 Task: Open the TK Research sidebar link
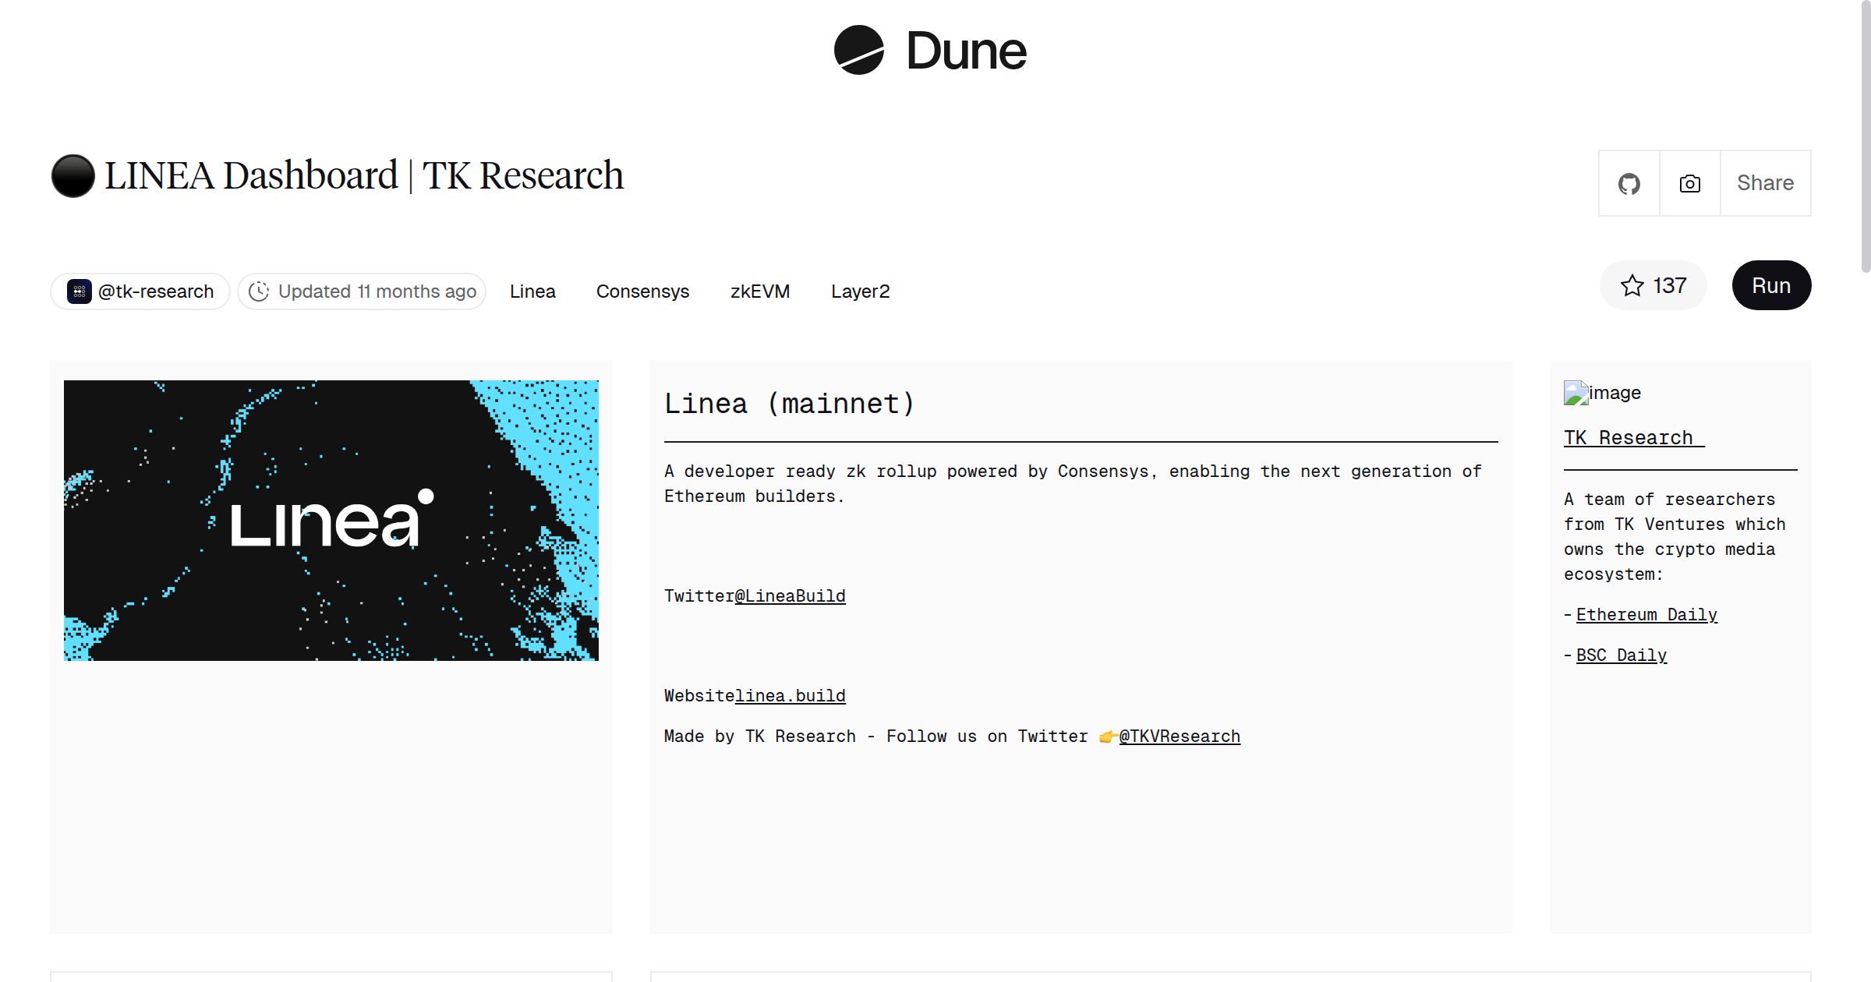[1632, 437]
